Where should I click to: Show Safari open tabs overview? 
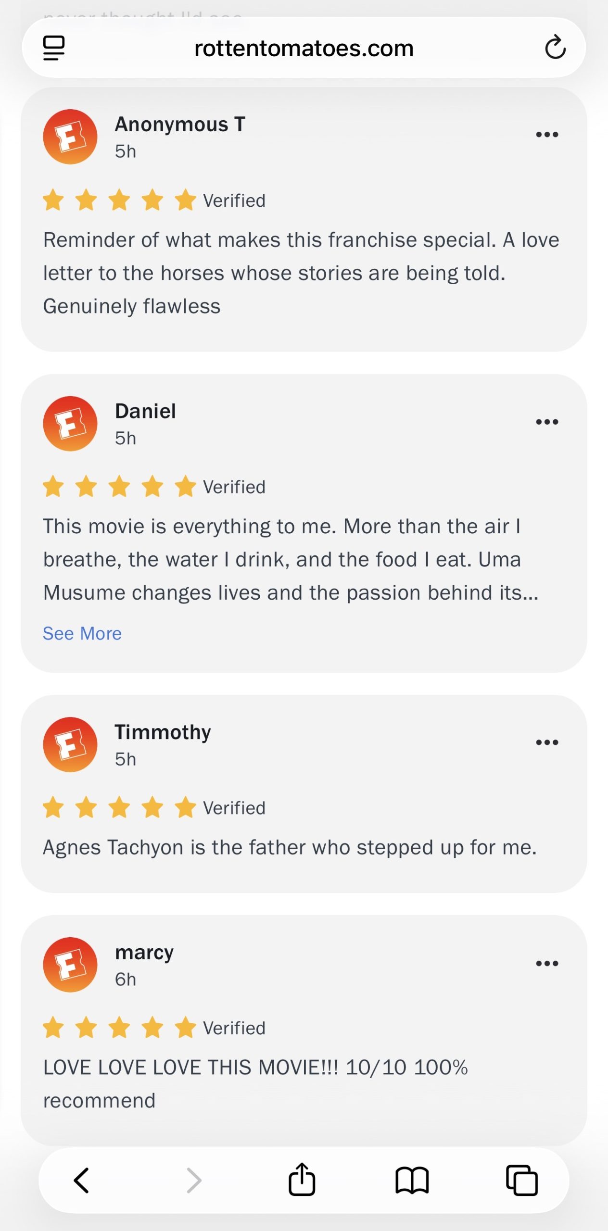(x=522, y=1180)
